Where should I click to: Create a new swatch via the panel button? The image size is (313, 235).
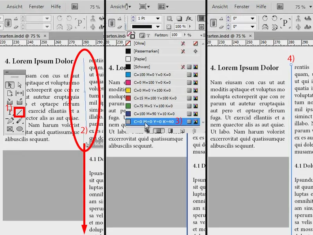[x=182, y=130]
